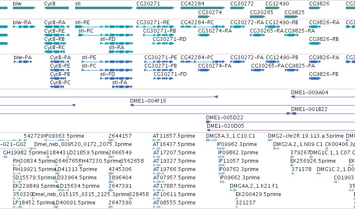Click the CycB-PA protein feature
This screenshot has width=355, height=209.
(x=59, y=62)
